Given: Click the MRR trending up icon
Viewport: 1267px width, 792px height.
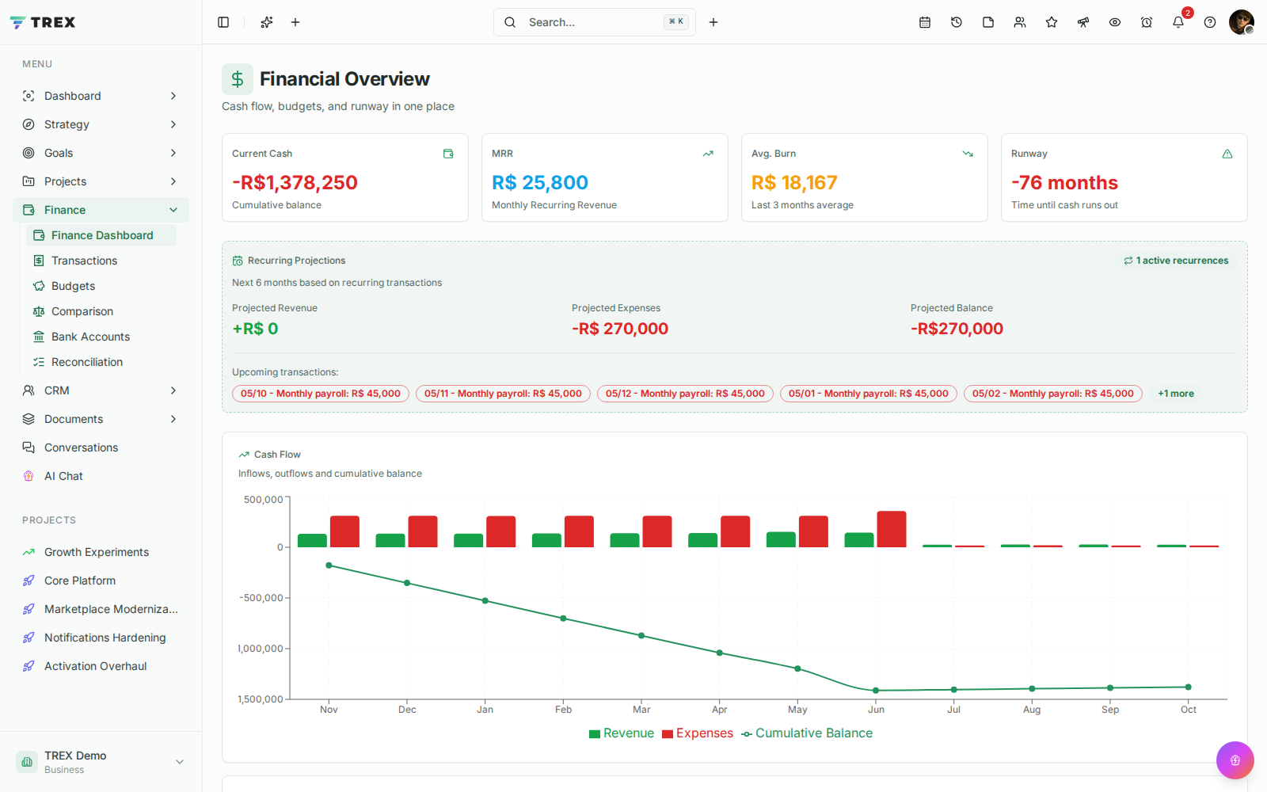Looking at the screenshot, I should (x=708, y=154).
